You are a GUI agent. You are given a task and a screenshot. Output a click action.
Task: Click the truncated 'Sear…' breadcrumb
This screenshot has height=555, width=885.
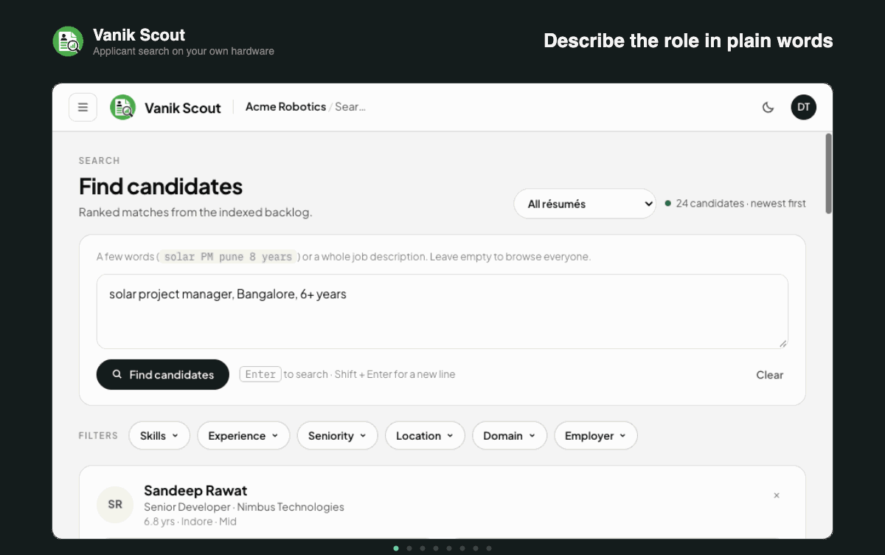point(350,107)
